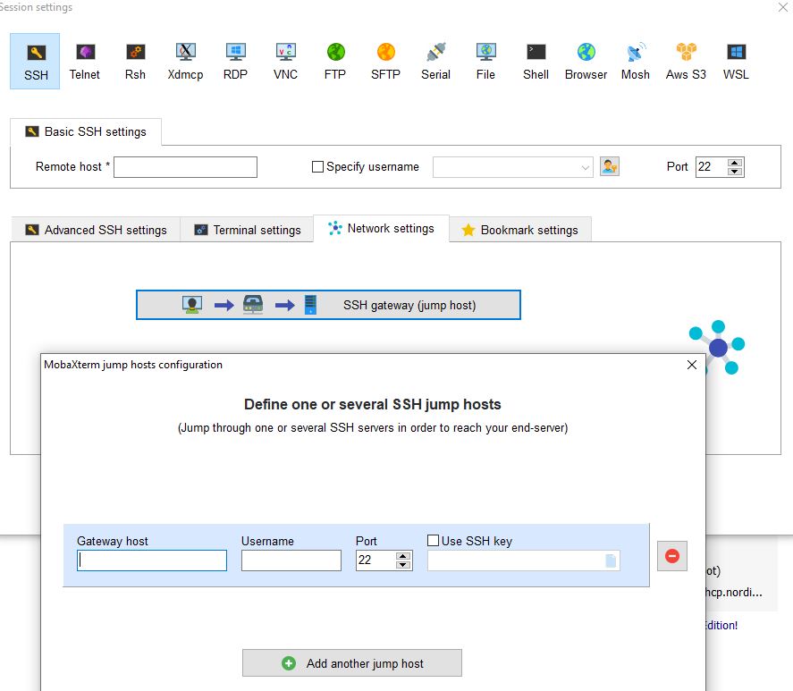
Task: Select the Telnet session type icon
Action: tap(85, 61)
